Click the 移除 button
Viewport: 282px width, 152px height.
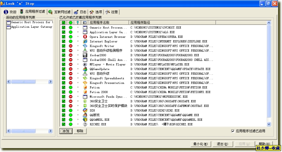(x=80, y=131)
